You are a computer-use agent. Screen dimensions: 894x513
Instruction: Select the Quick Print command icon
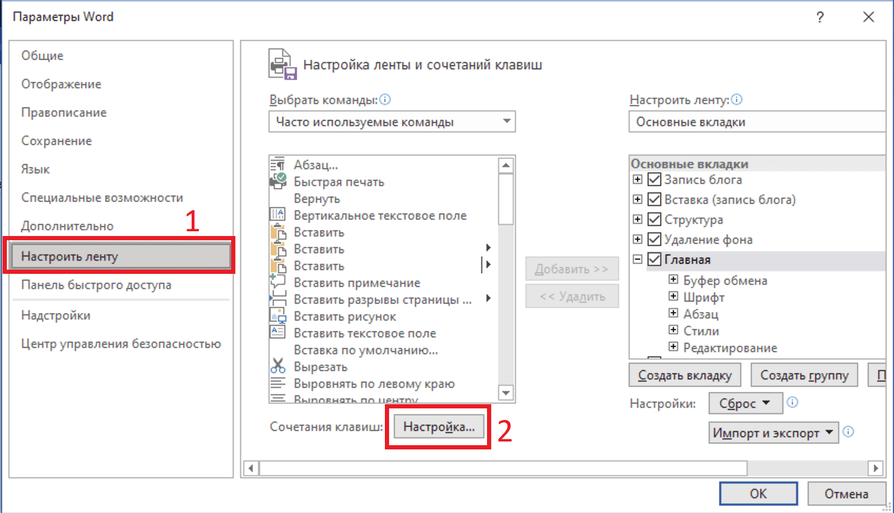(x=277, y=182)
